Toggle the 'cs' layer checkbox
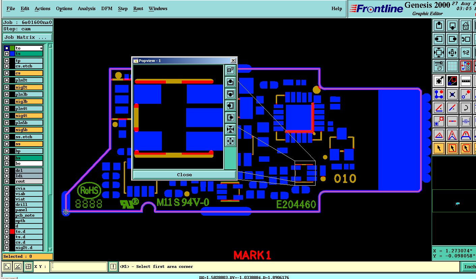The width and height of the screenshot is (476, 279). tap(7, 73)
